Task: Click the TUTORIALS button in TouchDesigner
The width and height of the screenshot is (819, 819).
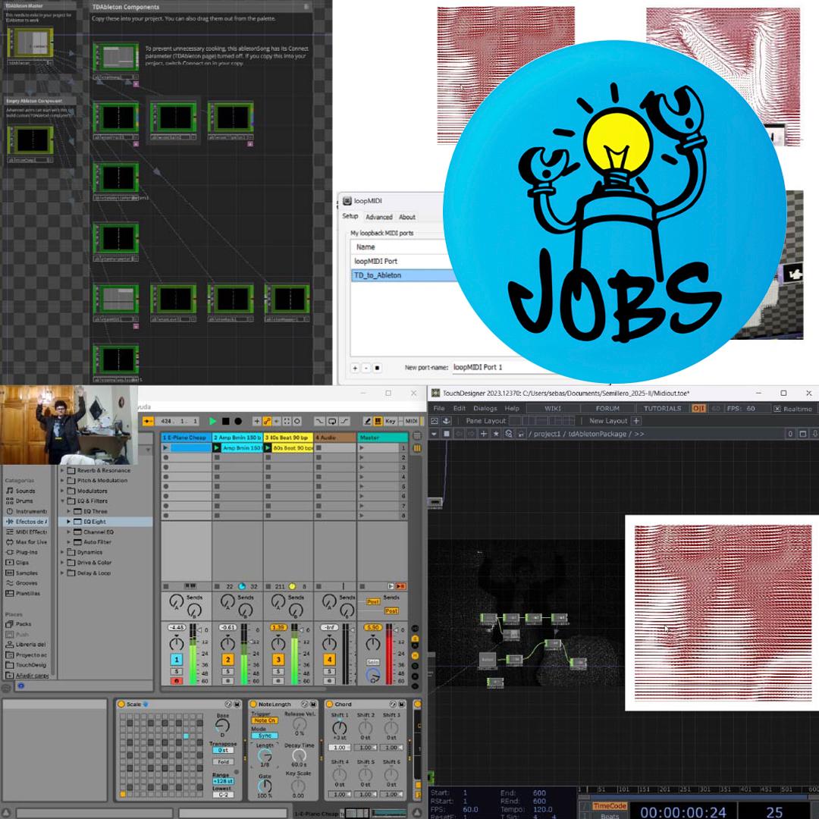Action: pyautogui.click(x=662, y=409)
